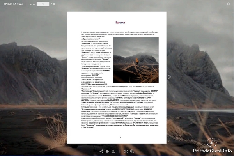Screen dimensions: 234x156
Task: Click the circular logo emblem above PrirodaGizni
Action: coord(211,143)
